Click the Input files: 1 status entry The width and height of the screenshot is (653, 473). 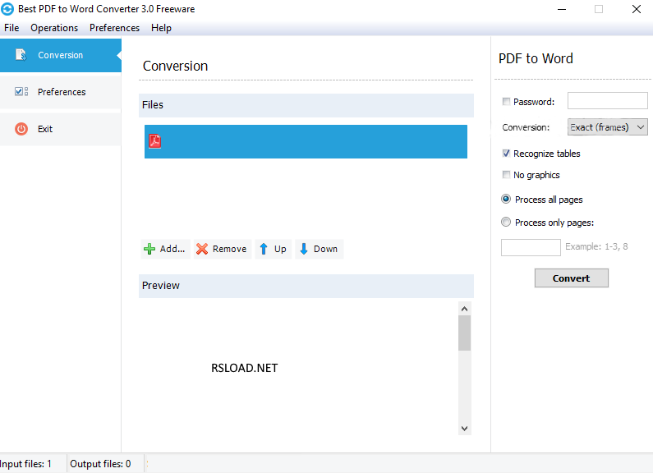click(x=25, y=464)
